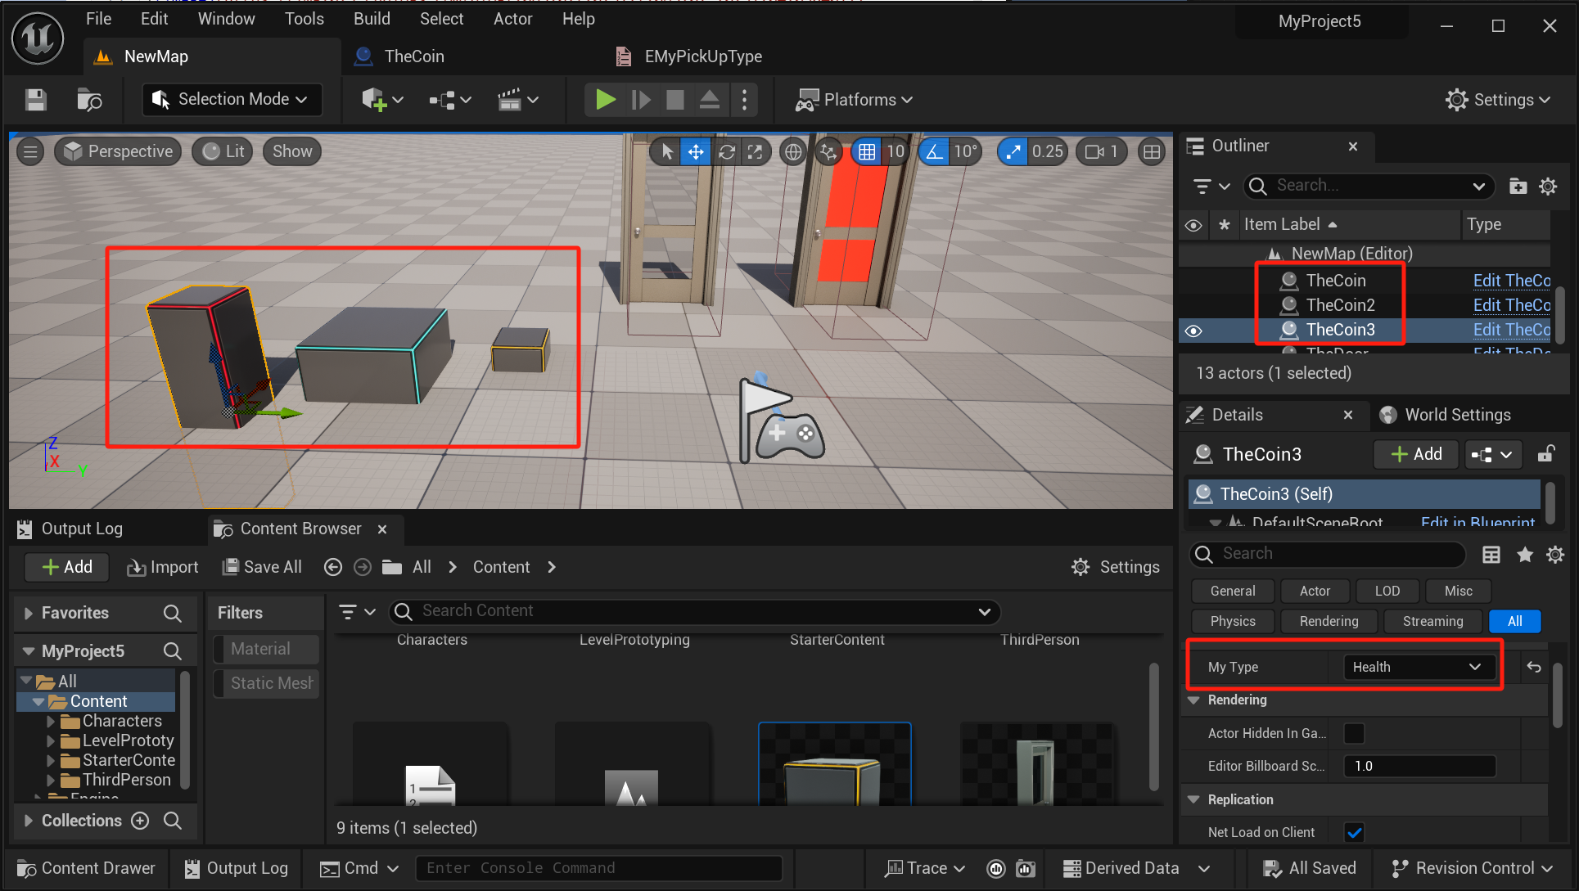
Task: Open the Lit view mode menu
Action: point(223,151)
